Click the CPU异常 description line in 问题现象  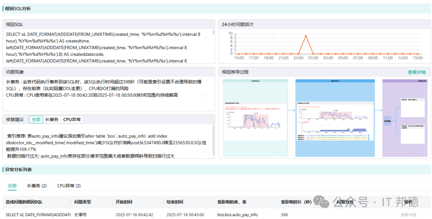tap(92, 95)
